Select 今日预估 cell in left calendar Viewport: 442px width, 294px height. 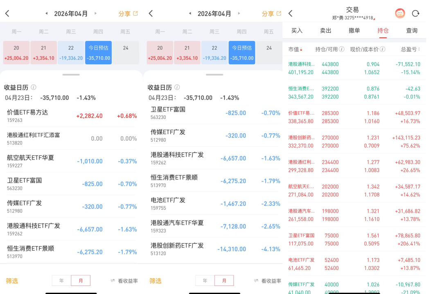coord(98,53)
